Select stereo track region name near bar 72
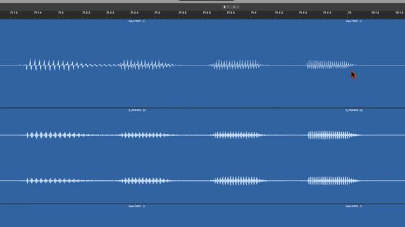Screen dimensions: 405x227 [352, 110]
